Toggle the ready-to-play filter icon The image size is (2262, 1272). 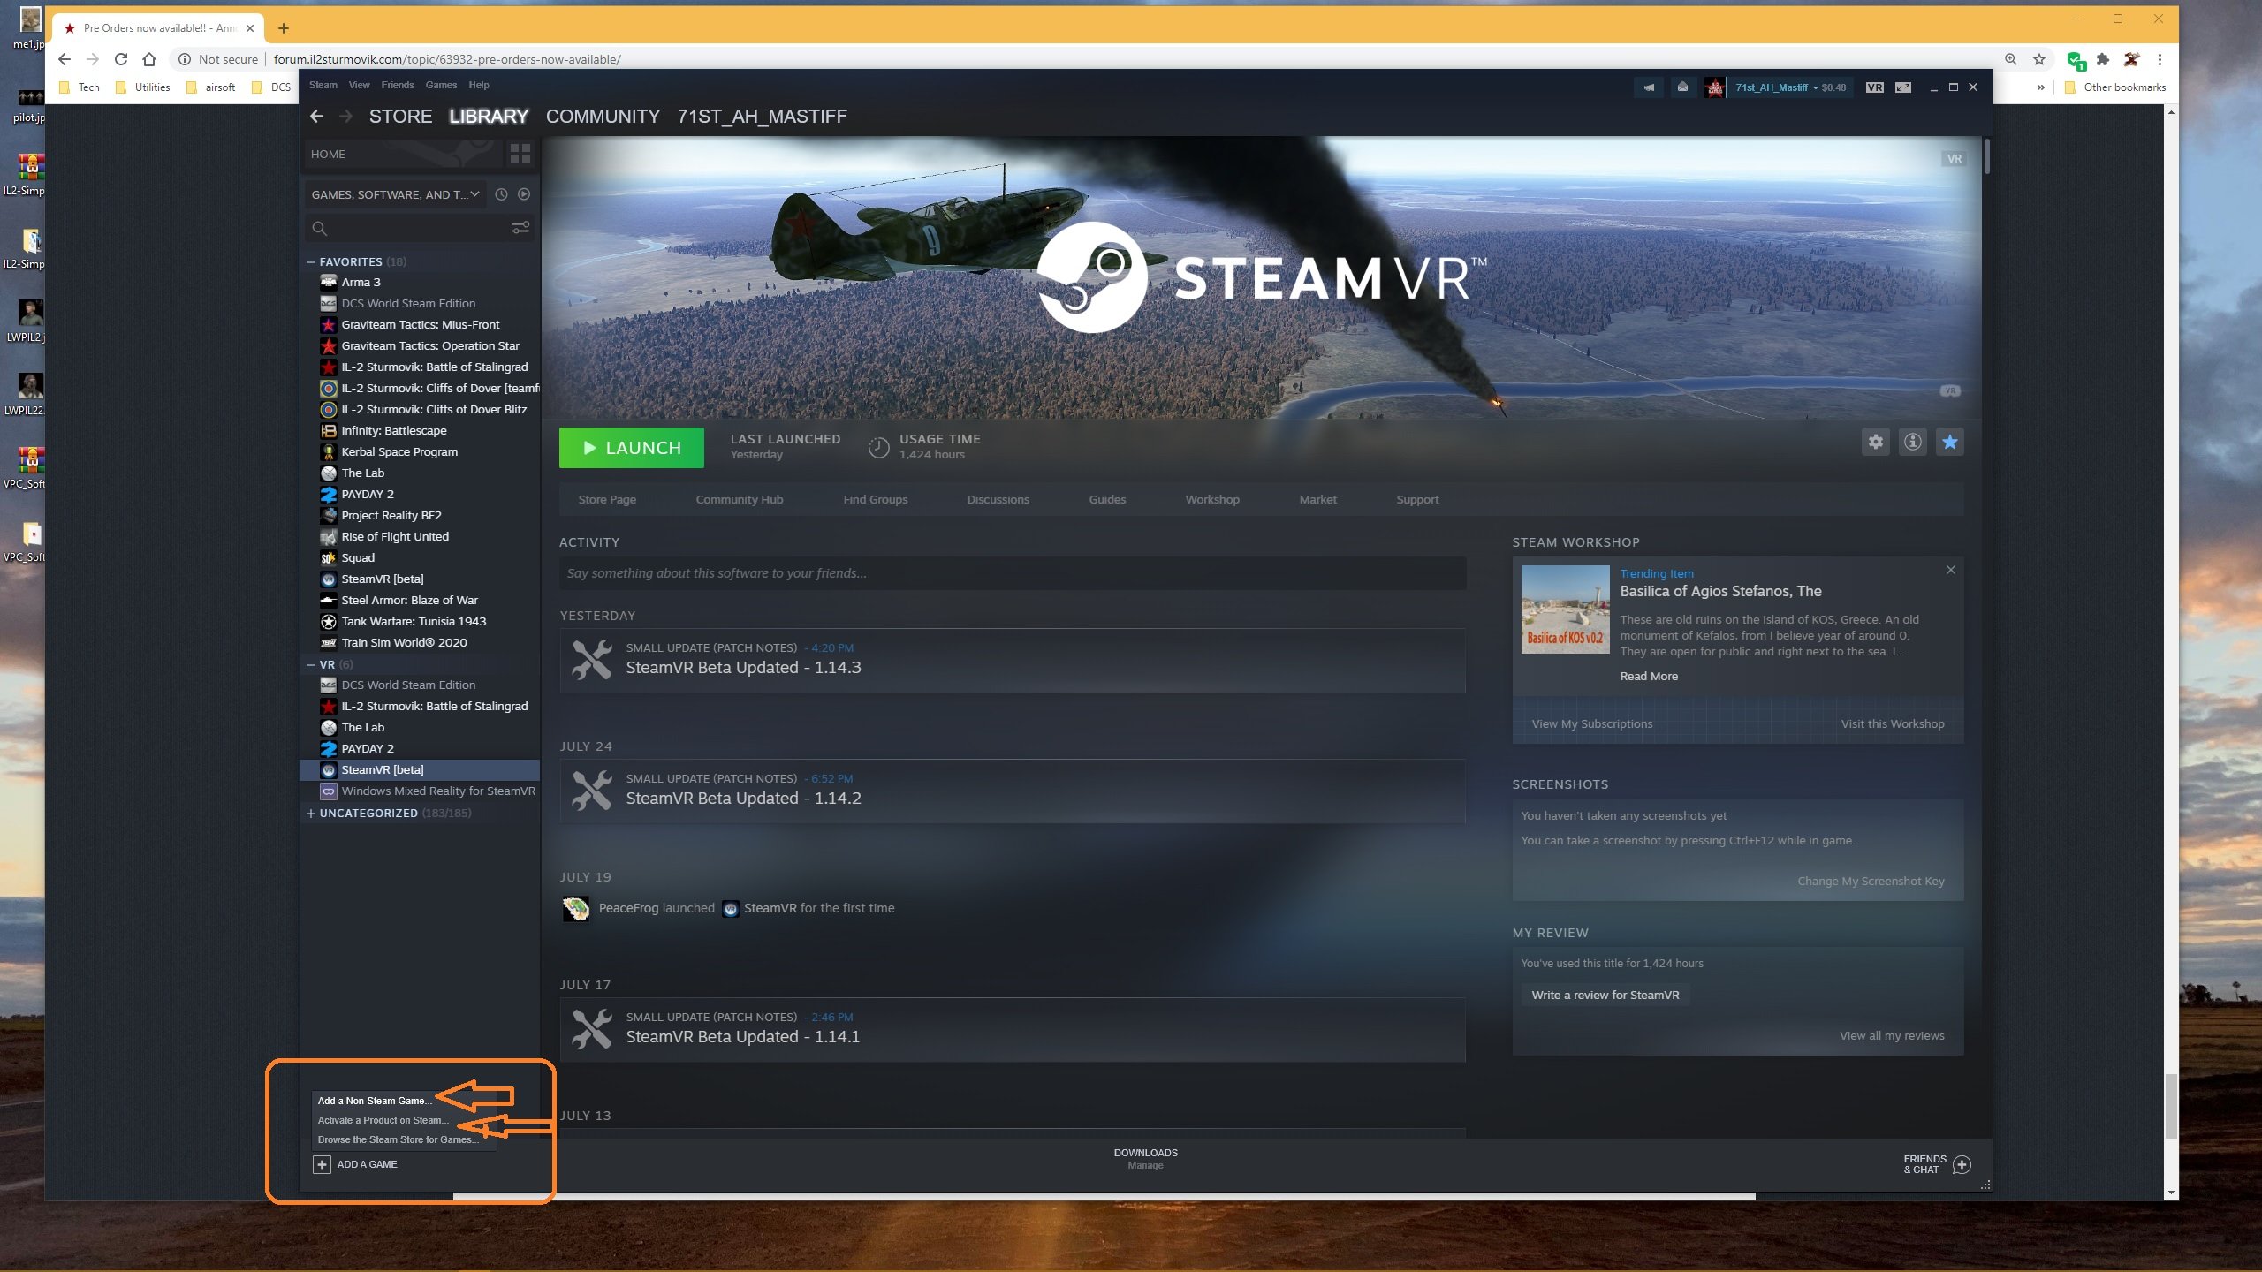(x=524, y=194)
